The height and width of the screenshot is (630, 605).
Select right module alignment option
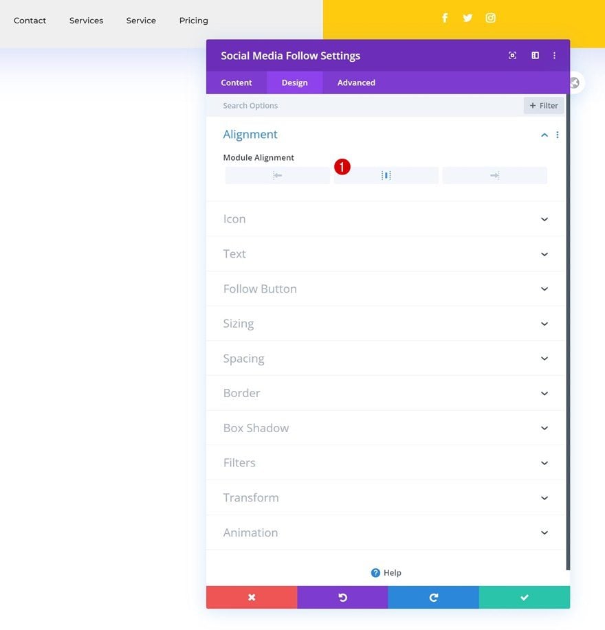(x=494, y=175)
